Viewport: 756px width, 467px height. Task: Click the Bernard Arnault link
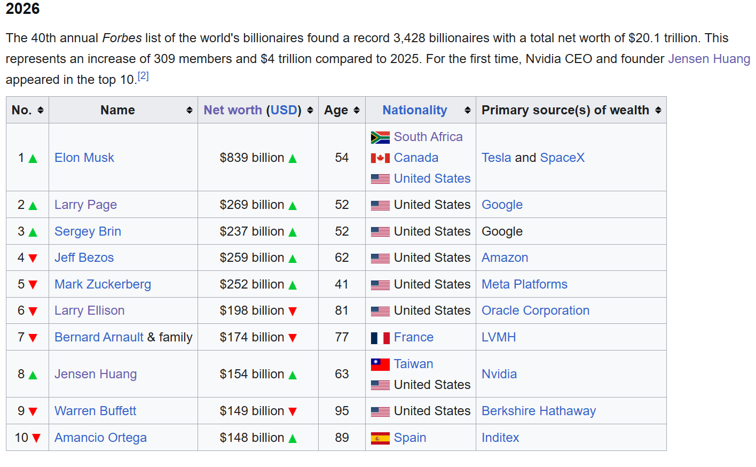pyautogui.click(x=99, y=337)
